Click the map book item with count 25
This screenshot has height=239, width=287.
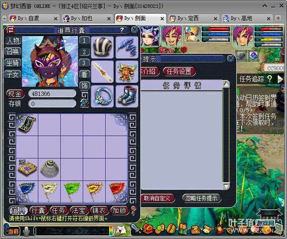pos(27,169)
